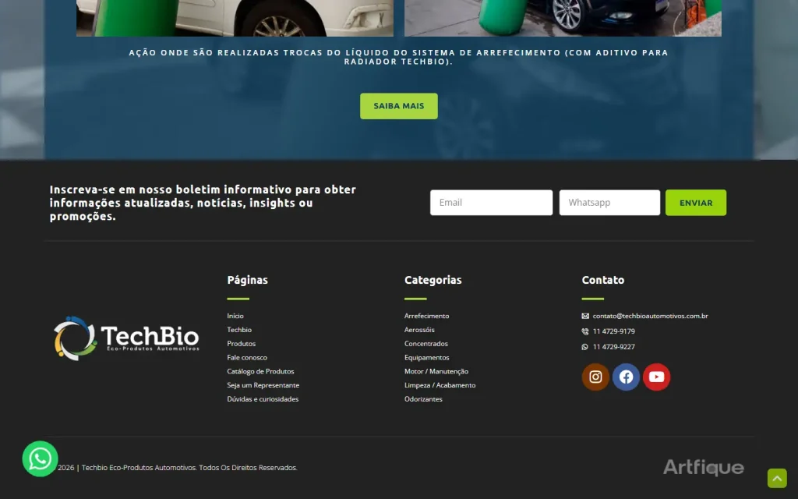Focus the Email input field

coord(491,203)
